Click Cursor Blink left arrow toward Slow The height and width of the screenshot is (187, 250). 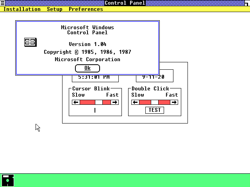[x=76, y=102]
